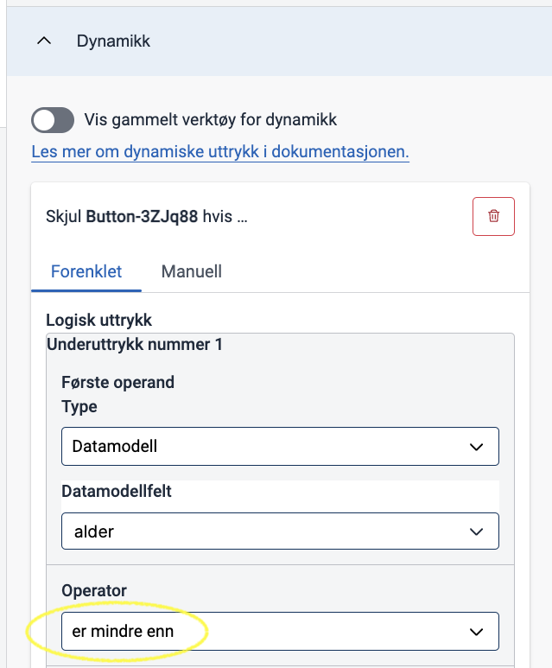Collapse the Dynamikk section chevron

pos(44,41)
